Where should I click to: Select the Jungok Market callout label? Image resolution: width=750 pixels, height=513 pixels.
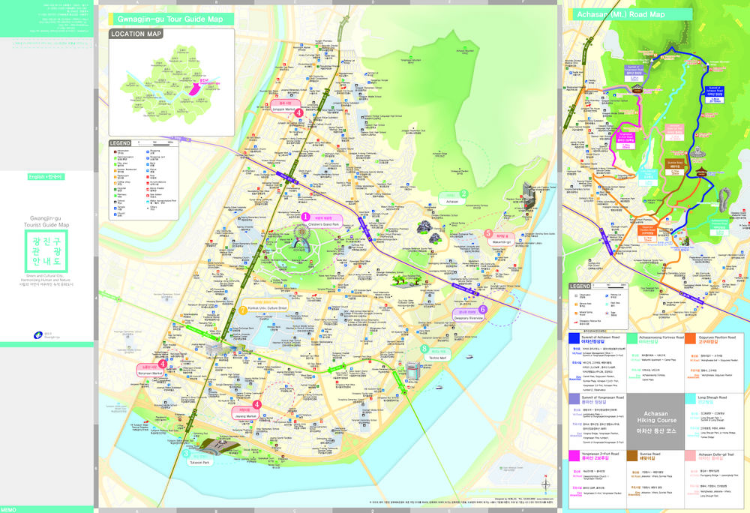[x=284, y=106]
